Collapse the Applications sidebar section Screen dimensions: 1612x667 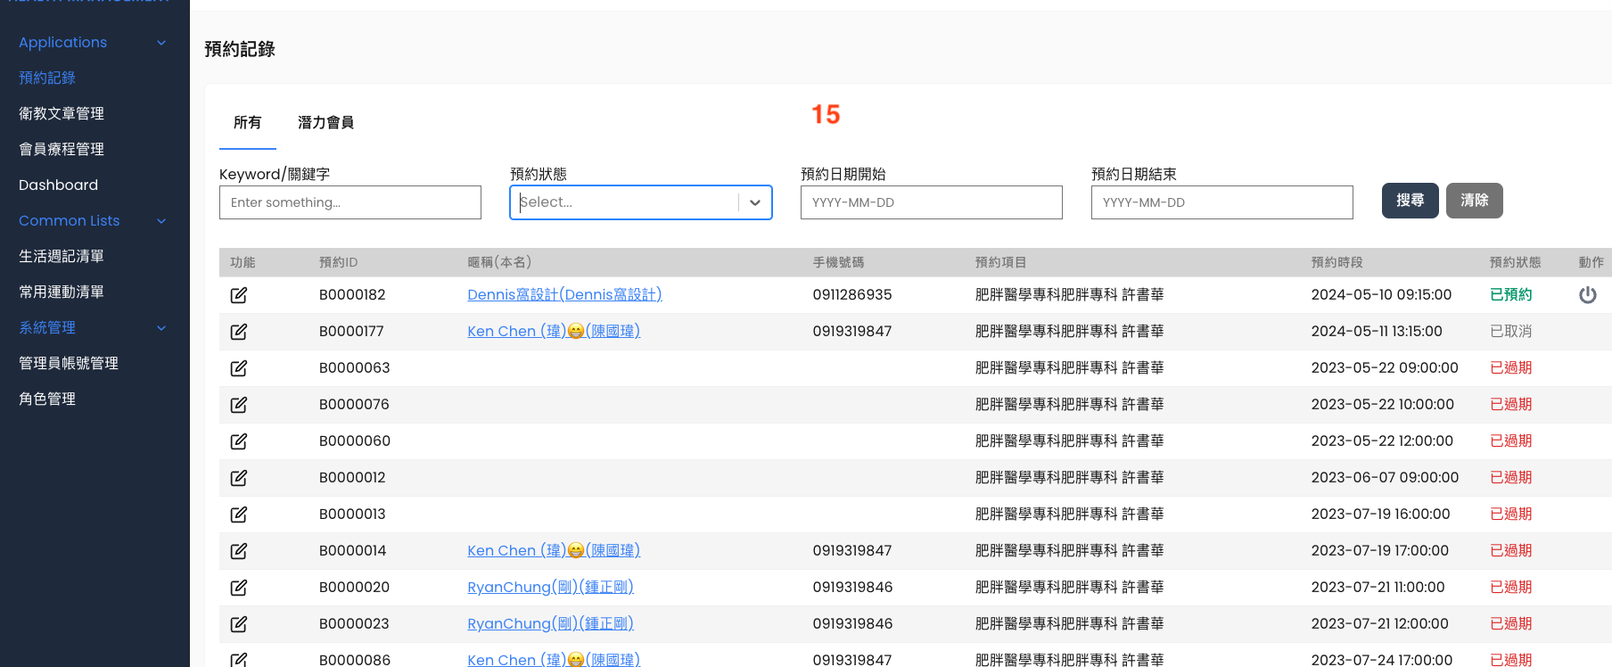click(161, 43)
